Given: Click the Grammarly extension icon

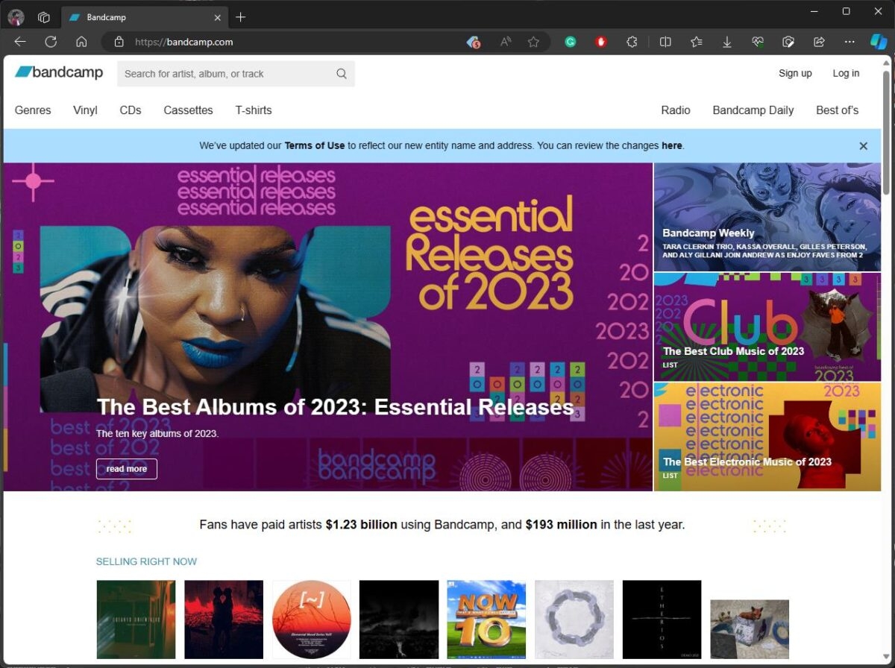Looking at the screenshot, I should click(570, 42).
